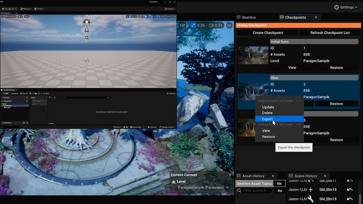Open camera speed 0.33 in main viewport
The width and height of the screenshot is (363, 204).
[216, 25]
